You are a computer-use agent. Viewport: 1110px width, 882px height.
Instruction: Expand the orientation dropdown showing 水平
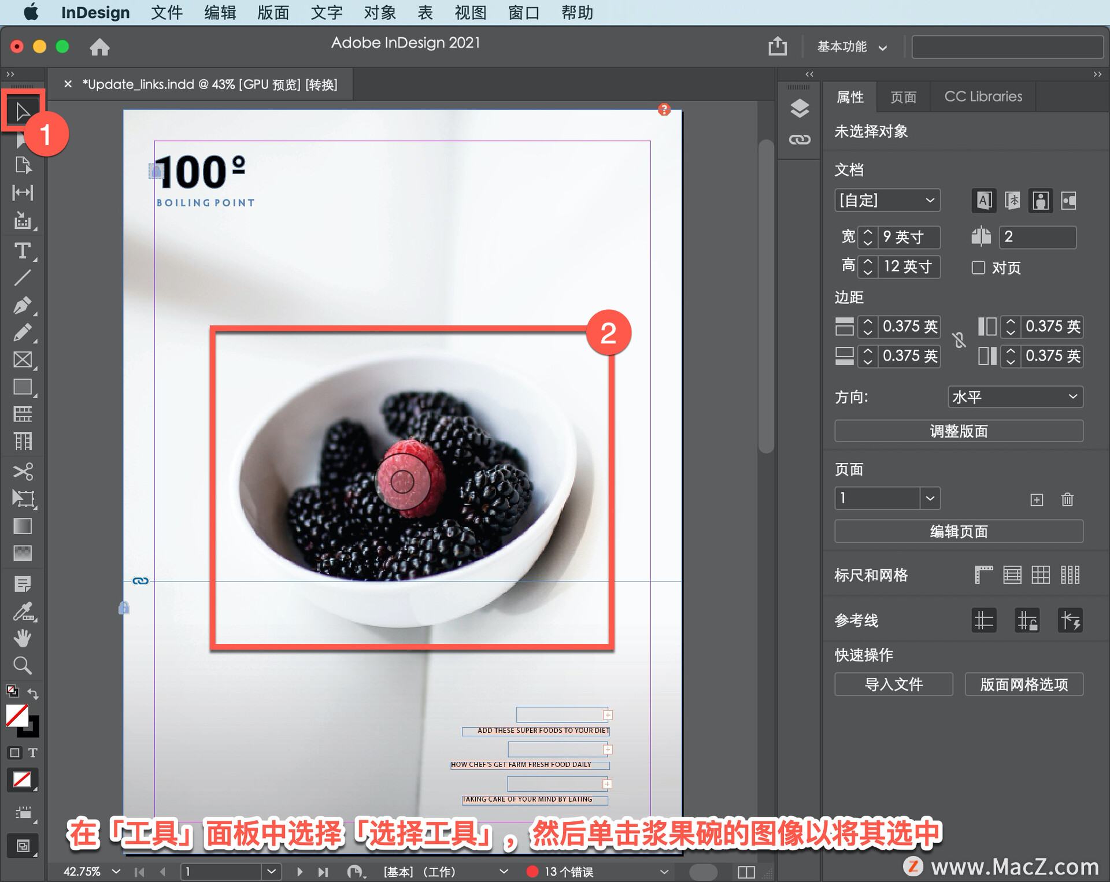pyautogui.click(x=1015, y=397)
